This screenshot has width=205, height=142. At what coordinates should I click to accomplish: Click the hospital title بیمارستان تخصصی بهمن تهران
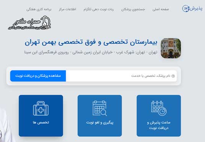pos(91,42)
